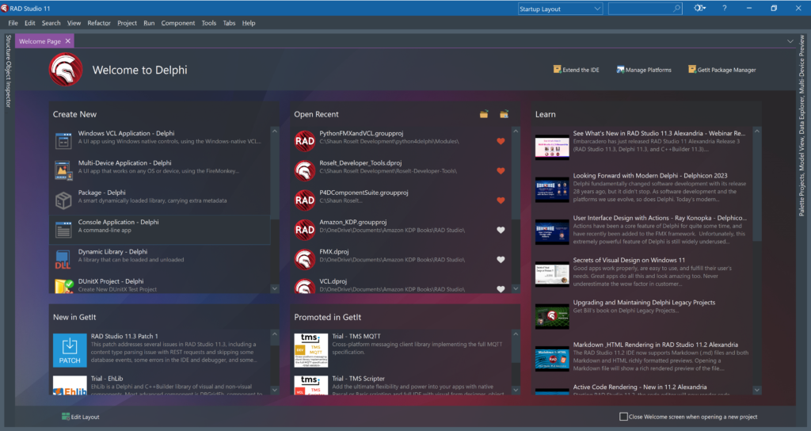Click the Windows VCL Application icon
The image size is (811, 431).
[x=64, y=141]
